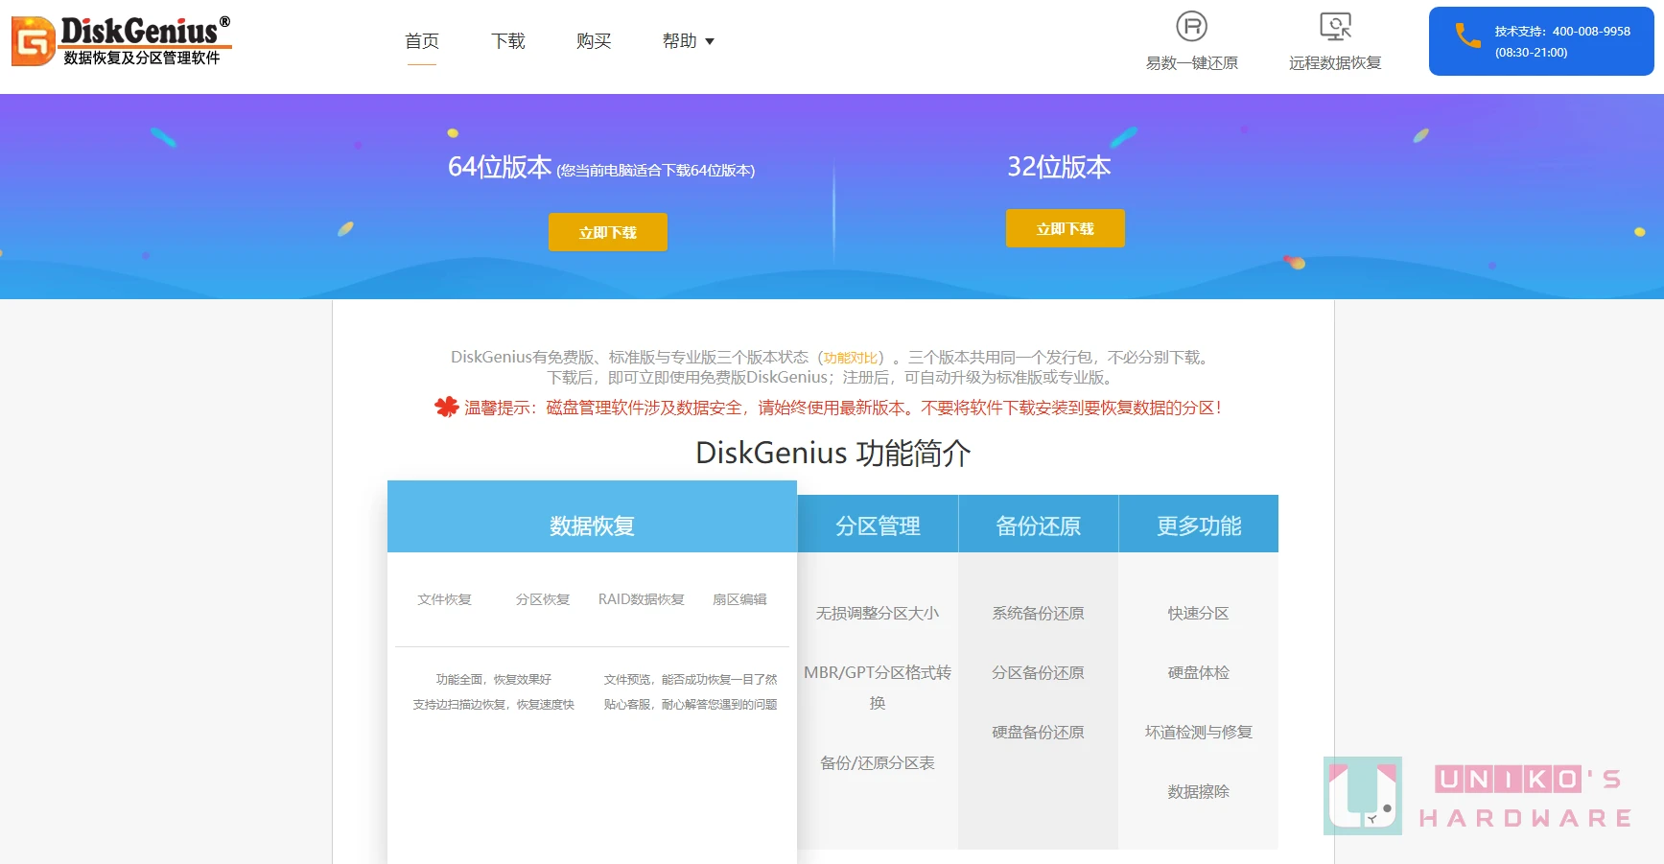
Task: Click 系统备份还原 entry
Action: (1038, 613)
